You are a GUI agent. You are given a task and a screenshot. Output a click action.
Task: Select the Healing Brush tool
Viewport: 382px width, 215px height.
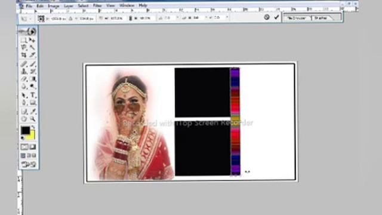pyautogui.click(x=24, y=64)
